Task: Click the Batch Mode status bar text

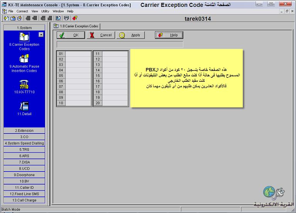Action: (x=11, y=210)
